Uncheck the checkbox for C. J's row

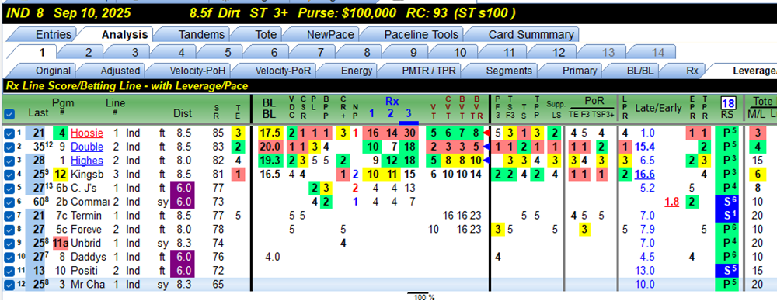[x=9, y=188]
